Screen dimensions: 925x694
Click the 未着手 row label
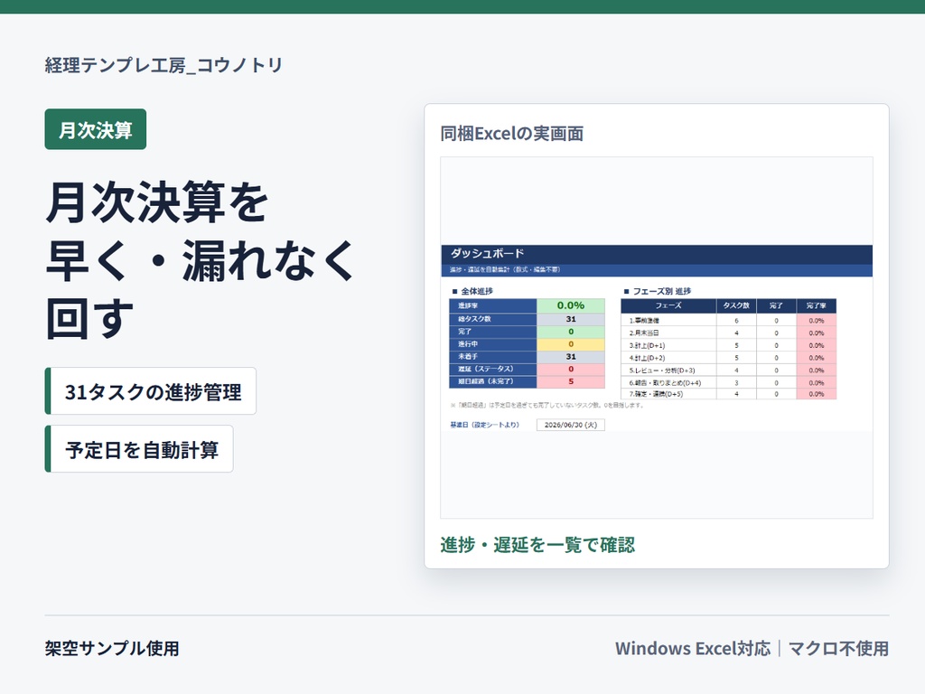[x=493, y=356]
